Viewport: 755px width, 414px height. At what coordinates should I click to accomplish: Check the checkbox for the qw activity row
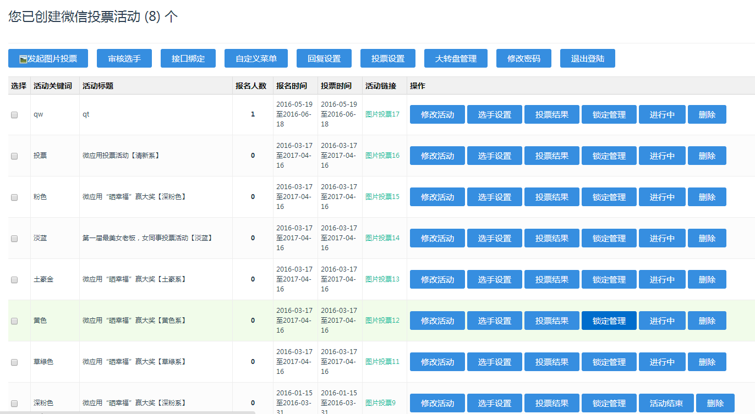(x=14, y=114)
